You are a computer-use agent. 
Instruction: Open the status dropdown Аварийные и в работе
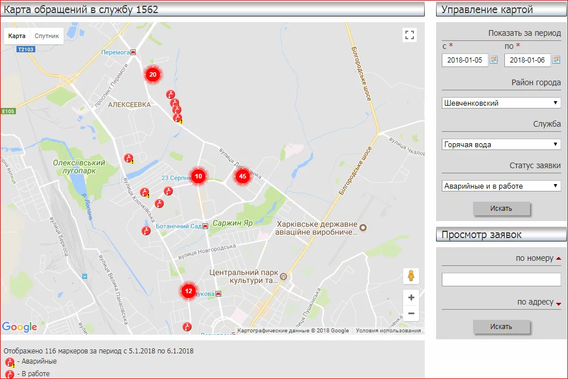pos(501,186)
